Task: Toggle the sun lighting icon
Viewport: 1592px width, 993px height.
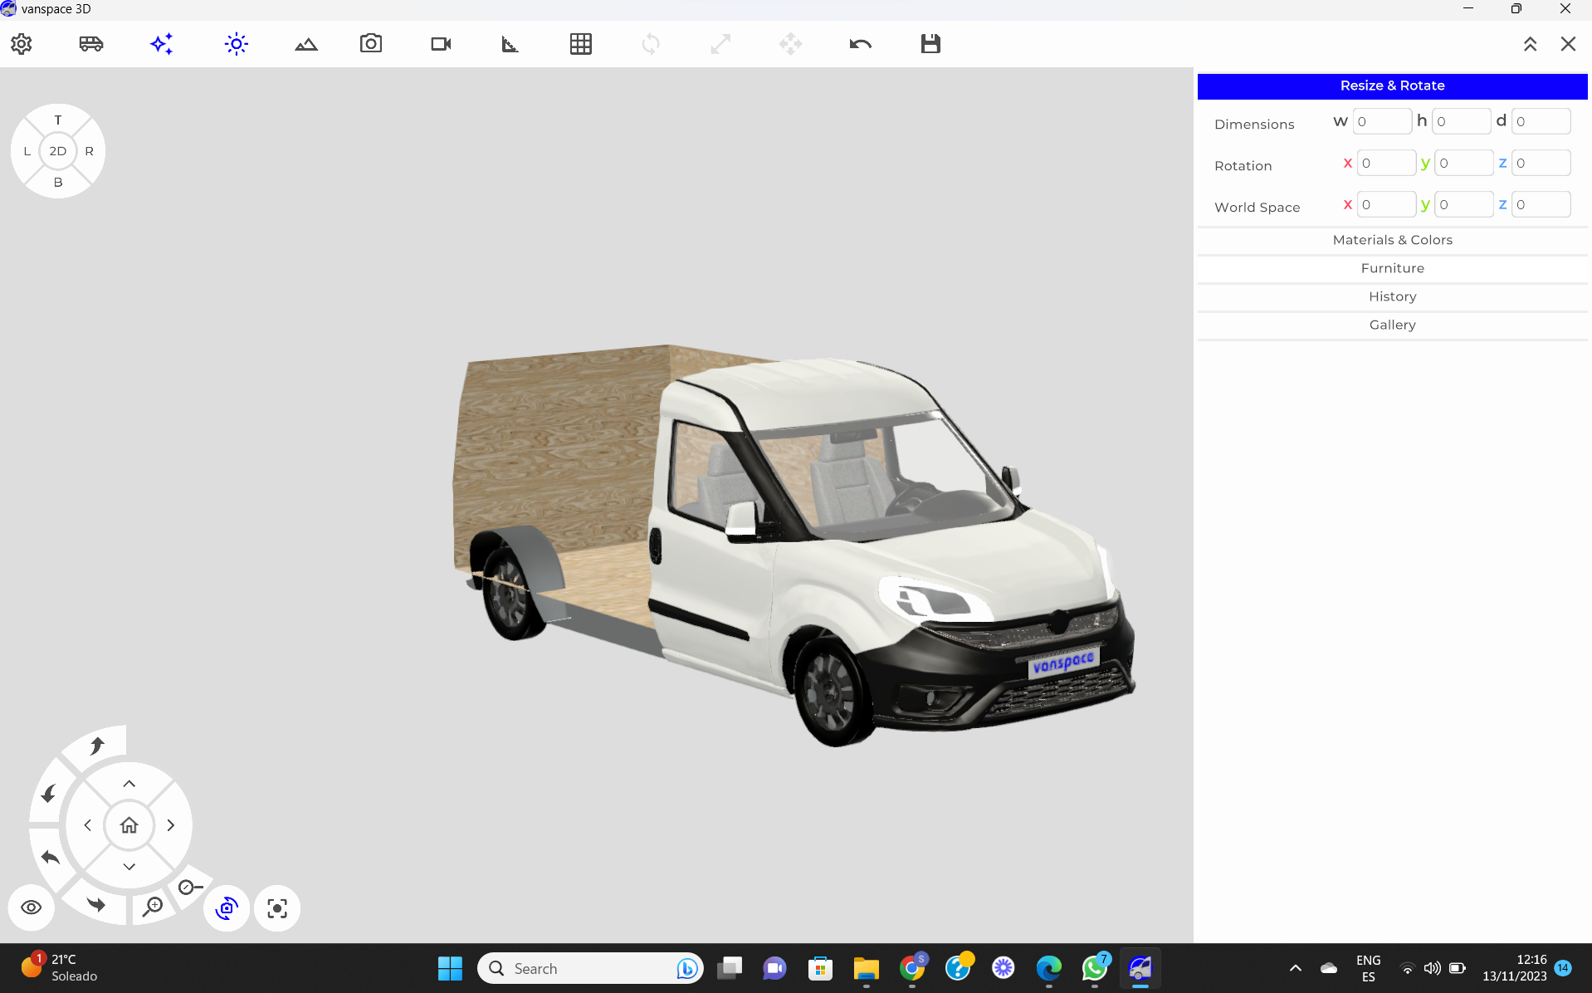Action: coord(237,44)
